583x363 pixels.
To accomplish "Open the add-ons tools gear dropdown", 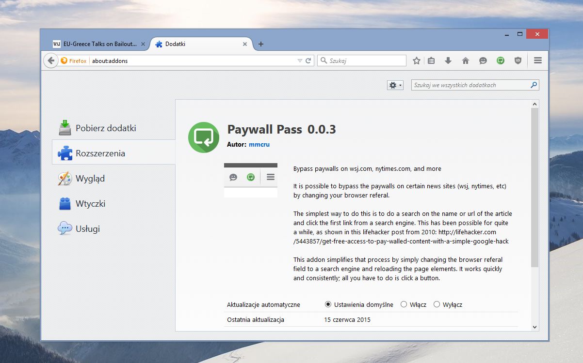I will click(395, 85).
